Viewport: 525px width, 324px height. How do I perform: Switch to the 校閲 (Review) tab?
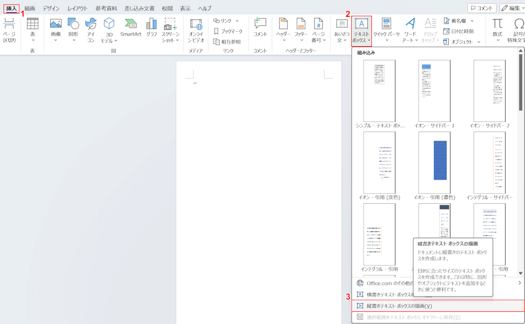[x=167, y=8]
